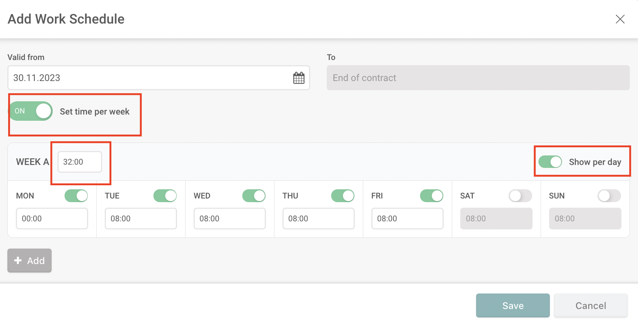638x327 pixels.
Task: Select the Monday hours input showing 00:00
Action: tap(52, 218)
